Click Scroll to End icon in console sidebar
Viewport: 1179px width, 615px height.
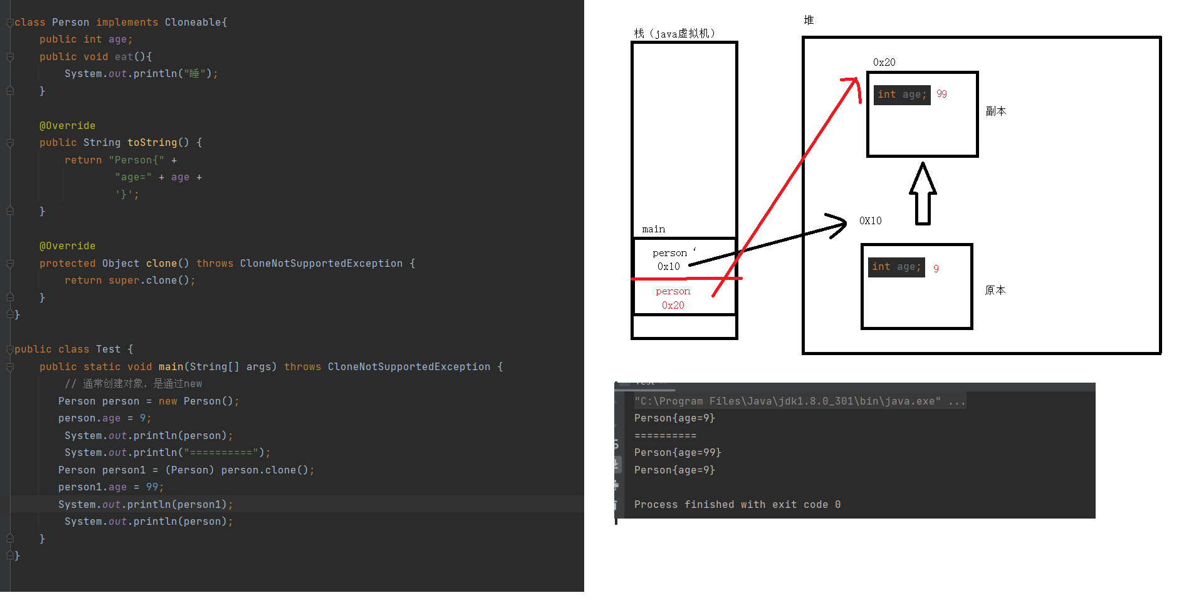tap(617, 464)
